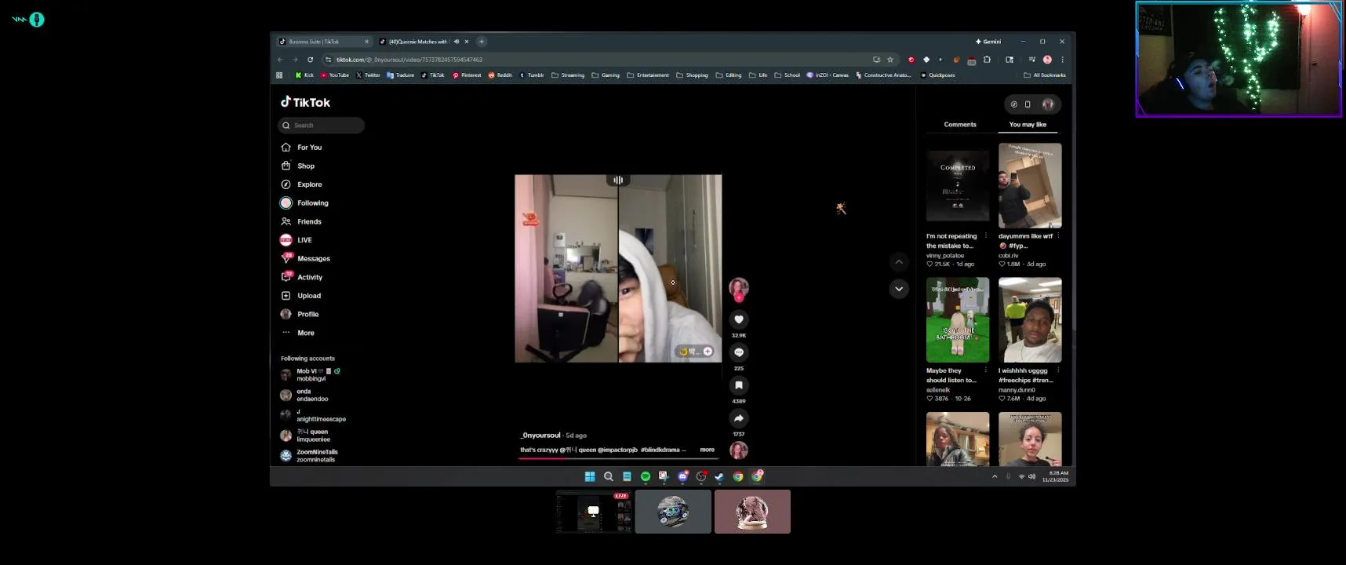Open the For You home feed
The image size is (1346, 565).
[x=302, y=148]
